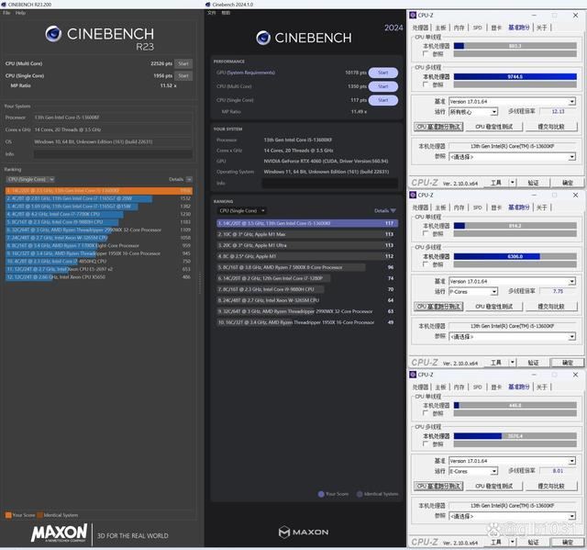This screenshot has height=550, width=587.
Task: Click the multi-thread score bar 9744.6 in CPU-Z
Action: [x=515, y=77]
